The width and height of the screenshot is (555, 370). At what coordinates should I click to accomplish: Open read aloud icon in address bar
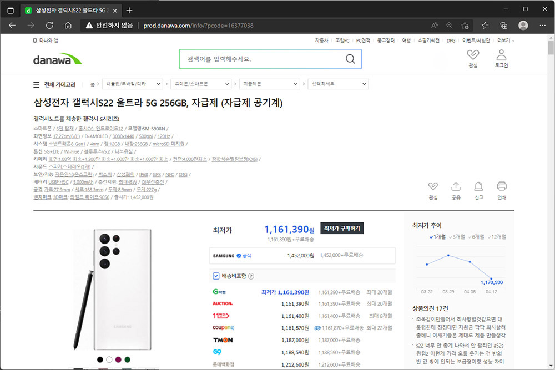(435, 26)
